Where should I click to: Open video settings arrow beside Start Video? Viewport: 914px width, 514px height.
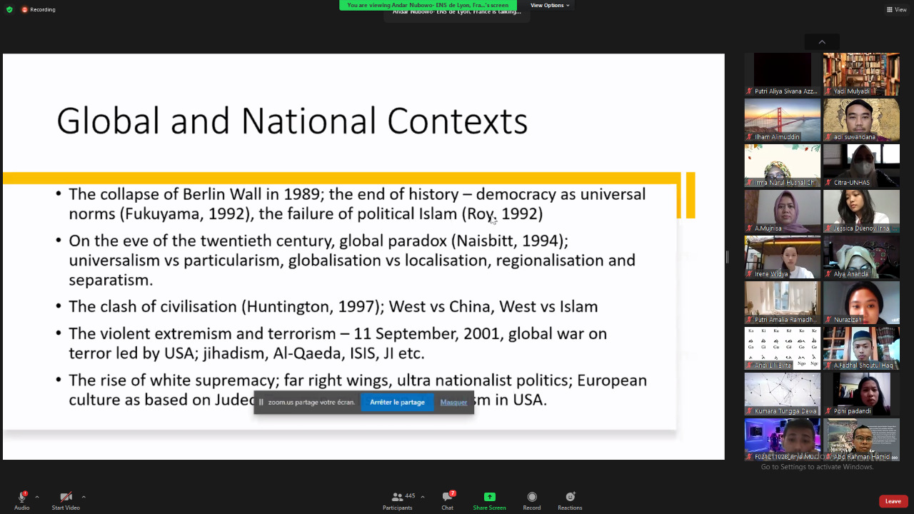tap(84, 497)
